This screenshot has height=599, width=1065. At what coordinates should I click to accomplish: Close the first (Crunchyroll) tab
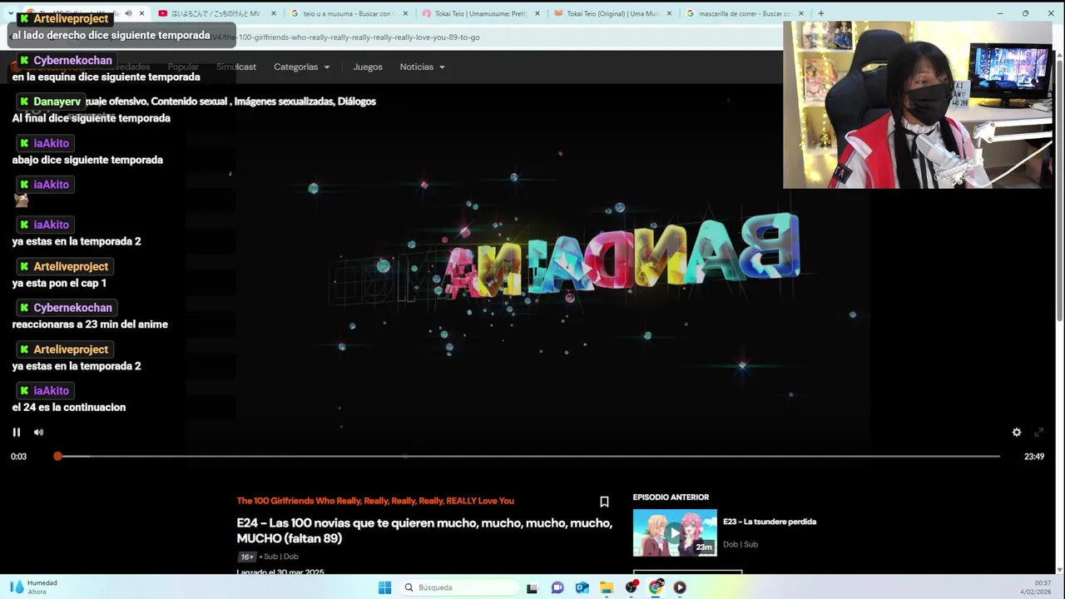click(x=141, y=13)
